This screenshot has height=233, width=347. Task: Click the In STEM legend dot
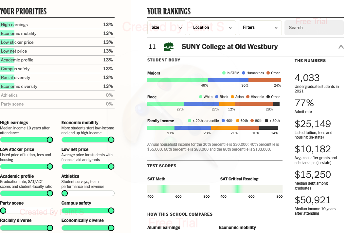pyautogui.click(x=224, y=73)
